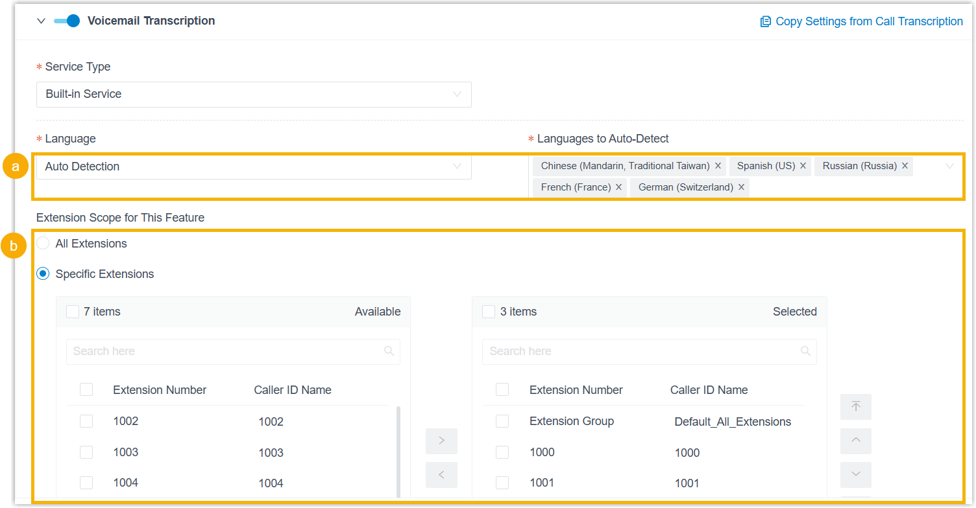Viewport: 976px width, 508px height.
Task: Move items to Selected with right arrow
Action: [441, 441]
